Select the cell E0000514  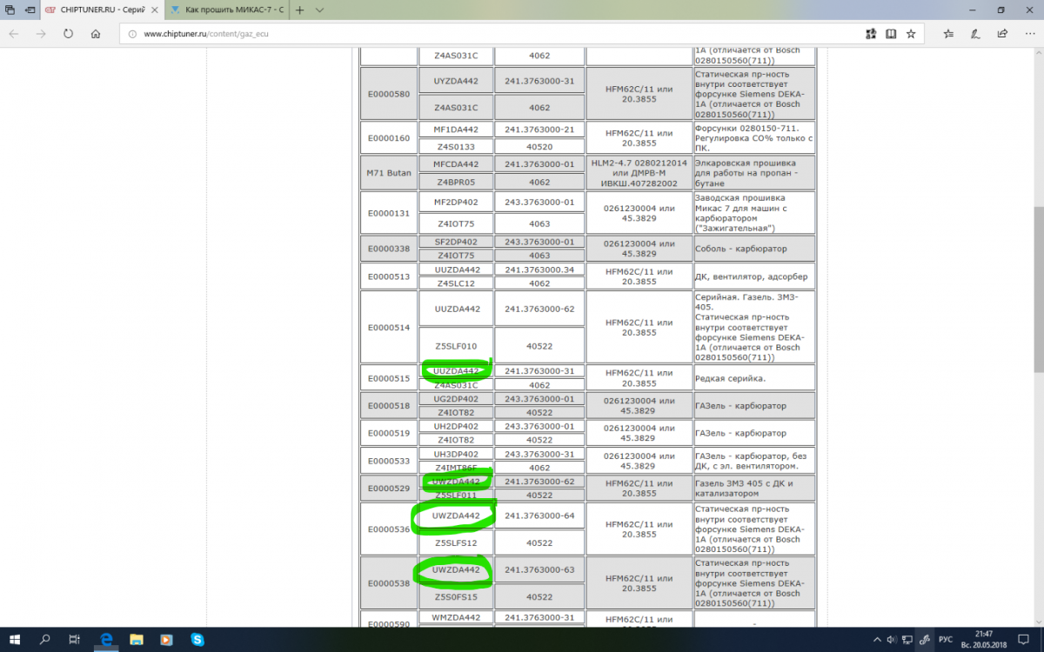point(389,327)
